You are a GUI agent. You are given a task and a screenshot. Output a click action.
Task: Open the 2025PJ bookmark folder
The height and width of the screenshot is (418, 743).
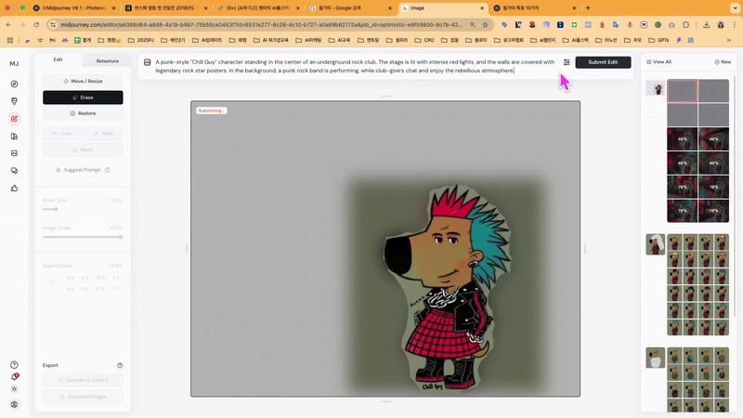click(x=141, y=40)
